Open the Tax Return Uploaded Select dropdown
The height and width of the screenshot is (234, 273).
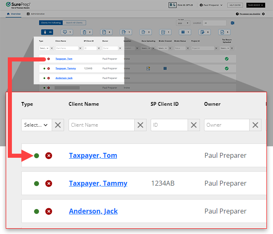click(x=225, y=48)
